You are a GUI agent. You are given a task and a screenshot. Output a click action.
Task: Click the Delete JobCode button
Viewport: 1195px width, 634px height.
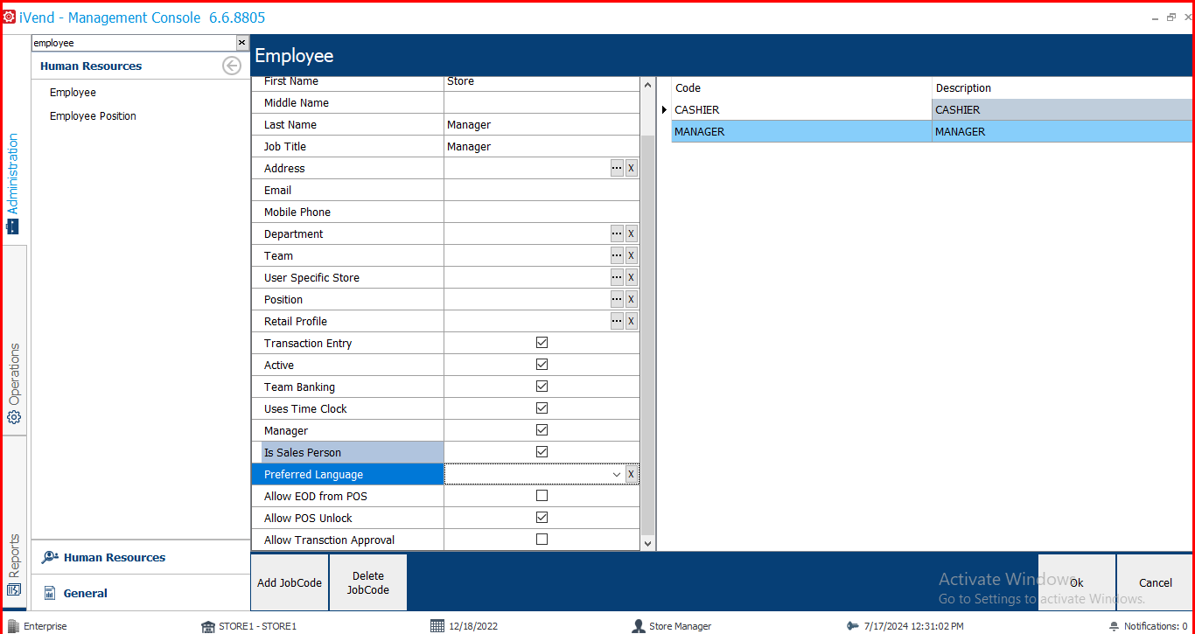click(368, 582)
